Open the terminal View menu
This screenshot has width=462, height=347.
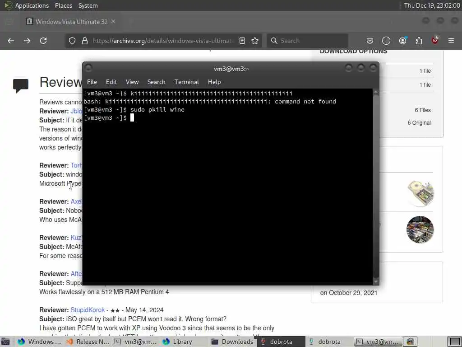(132, 82)
